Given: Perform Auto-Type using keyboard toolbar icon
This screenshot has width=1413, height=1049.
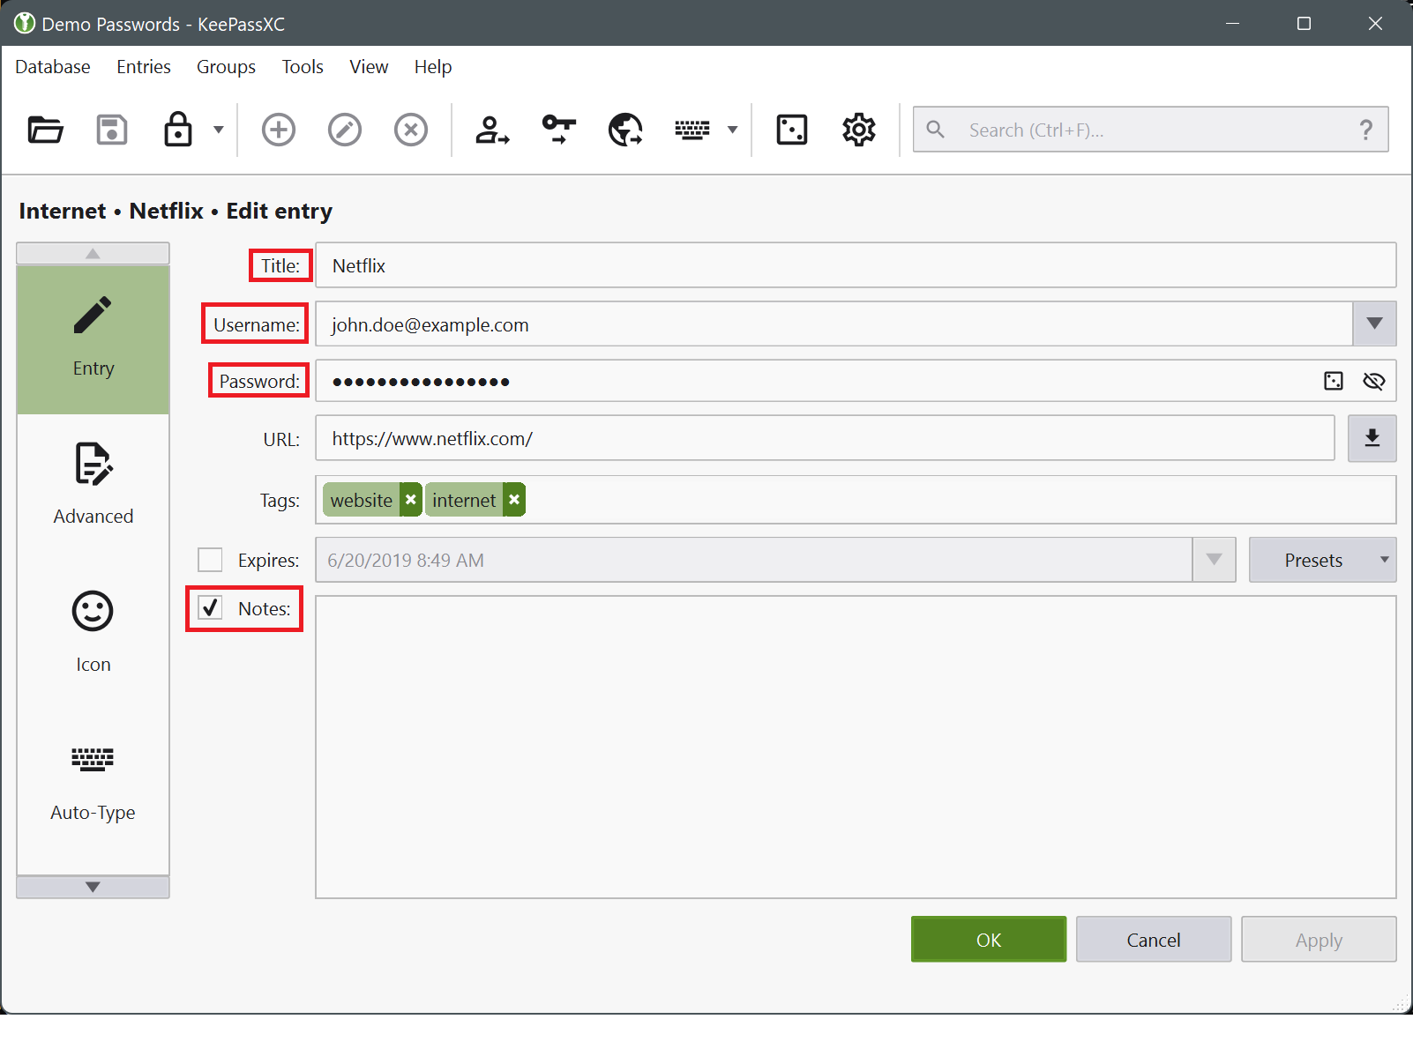Looking at the screenshot, I should (692, 130).
